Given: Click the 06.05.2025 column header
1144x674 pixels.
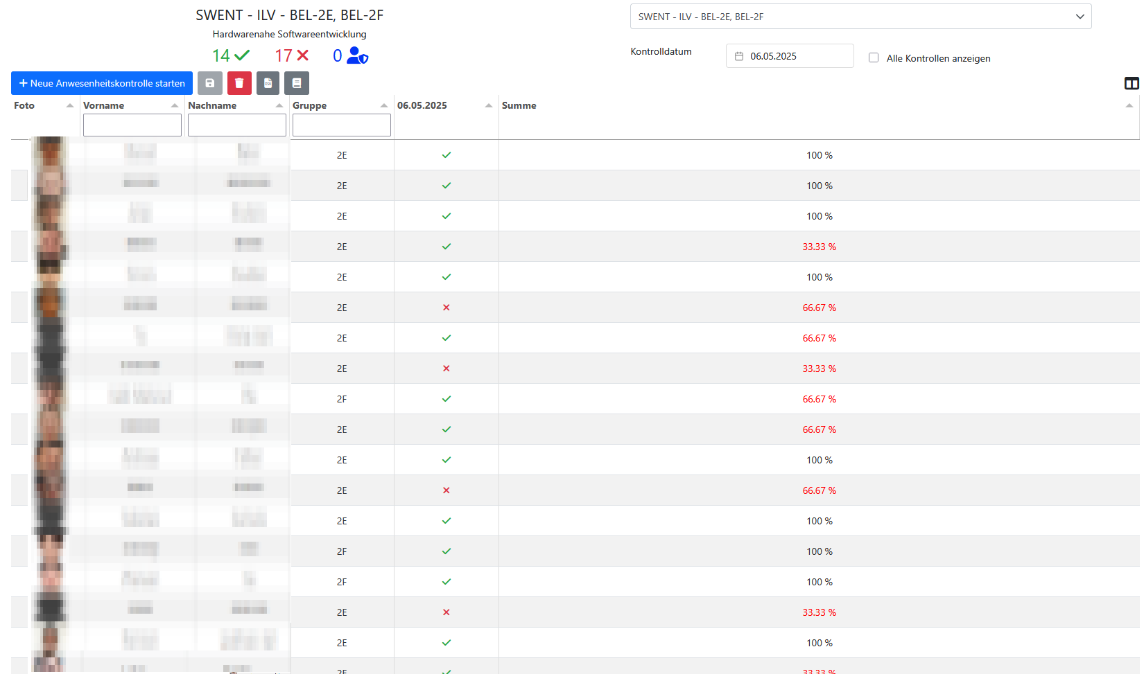Looking at the screenshot, I should coord(422,106).
